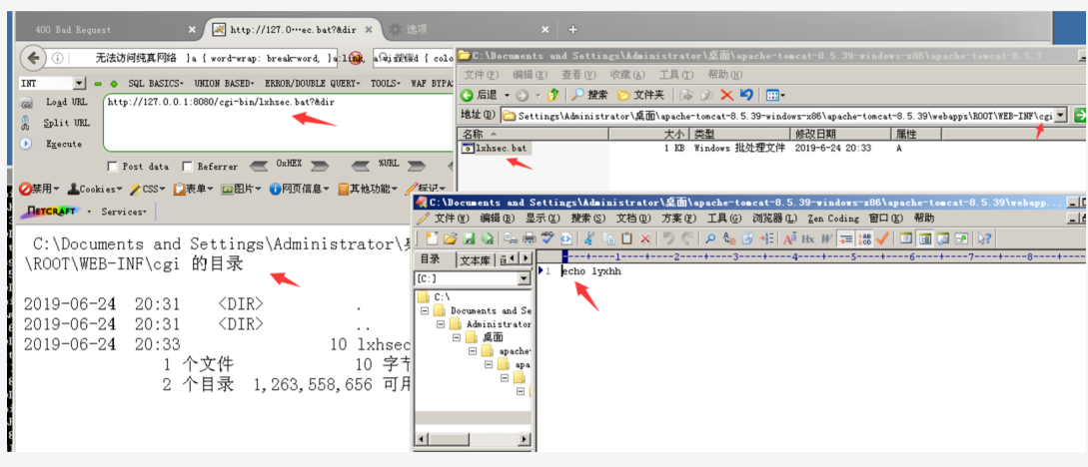Click the Load URL button
Screen dimensions: 1088x467
point(66,103)
